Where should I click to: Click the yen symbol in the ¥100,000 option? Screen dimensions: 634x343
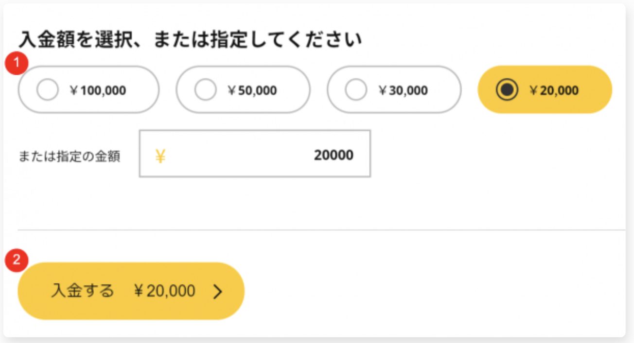pyautogui.click(x=74, y=90)
